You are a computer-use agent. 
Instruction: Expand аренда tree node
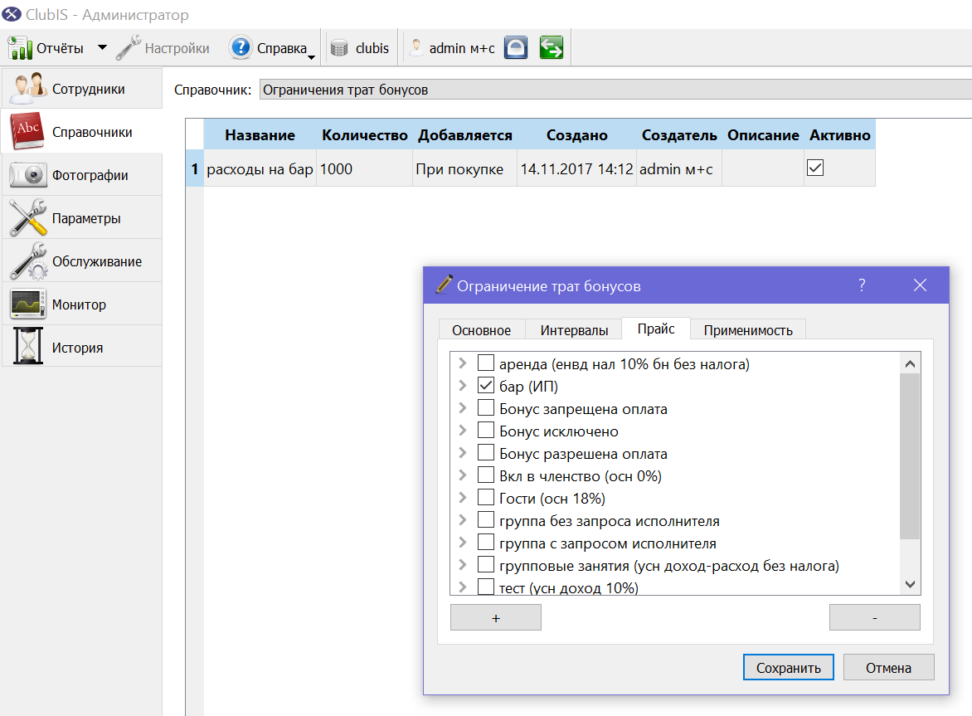463,363
